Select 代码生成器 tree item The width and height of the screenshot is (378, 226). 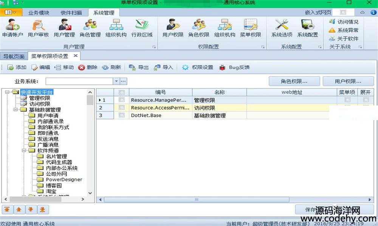click(59, 162)
